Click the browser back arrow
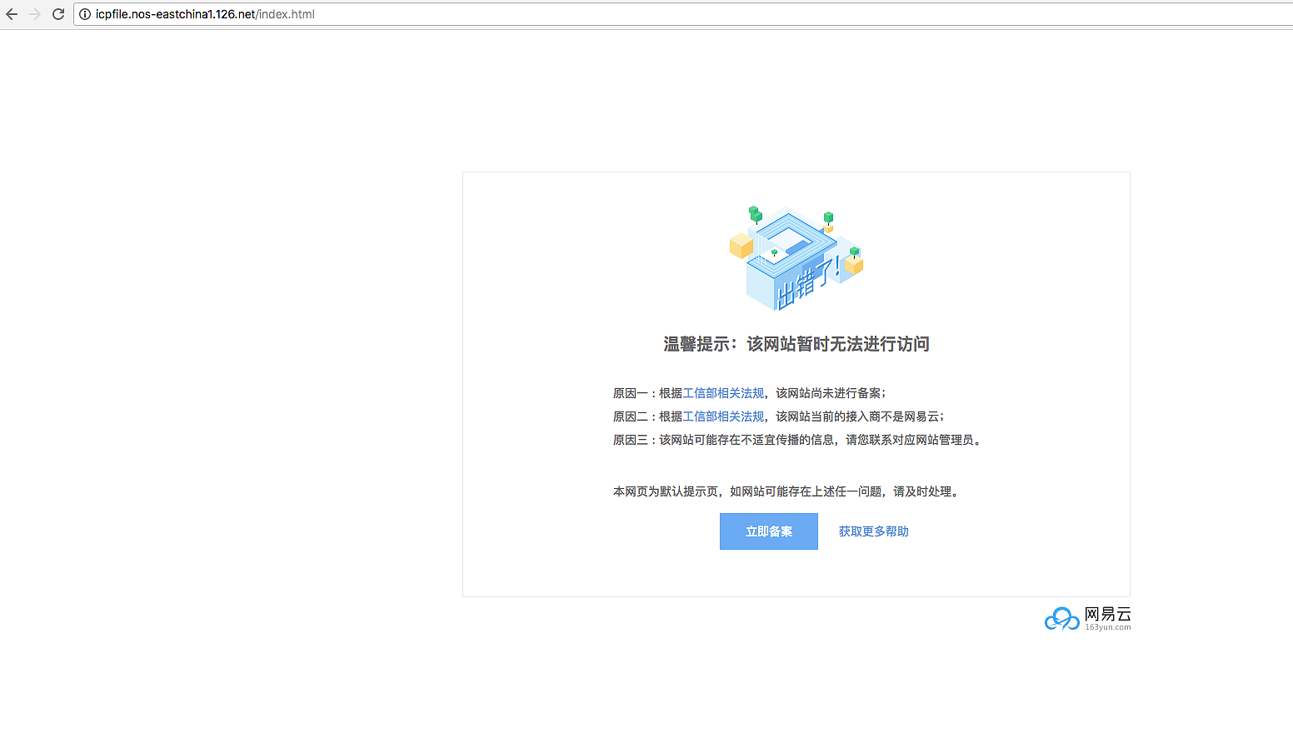This screenshot has height=743, width=1293. click(12, 14)
